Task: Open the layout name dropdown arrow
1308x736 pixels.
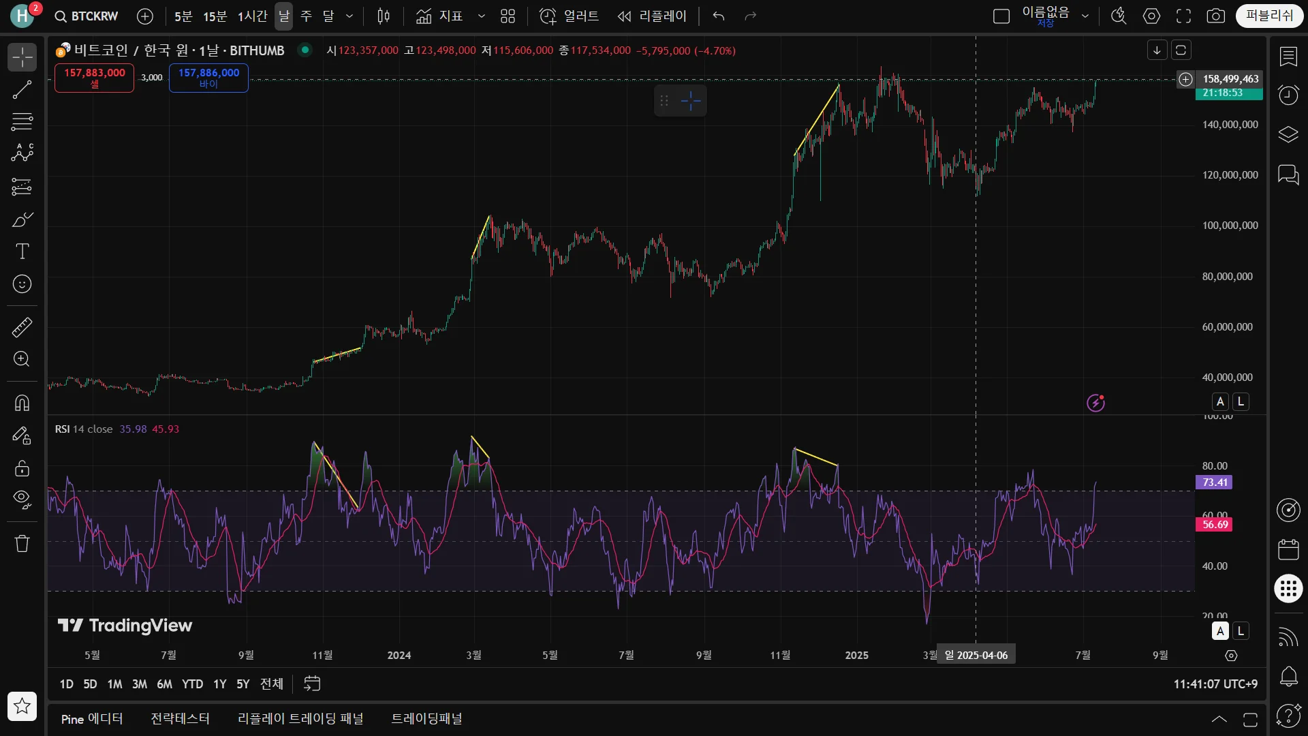Action: click(x=1085, y=16)
